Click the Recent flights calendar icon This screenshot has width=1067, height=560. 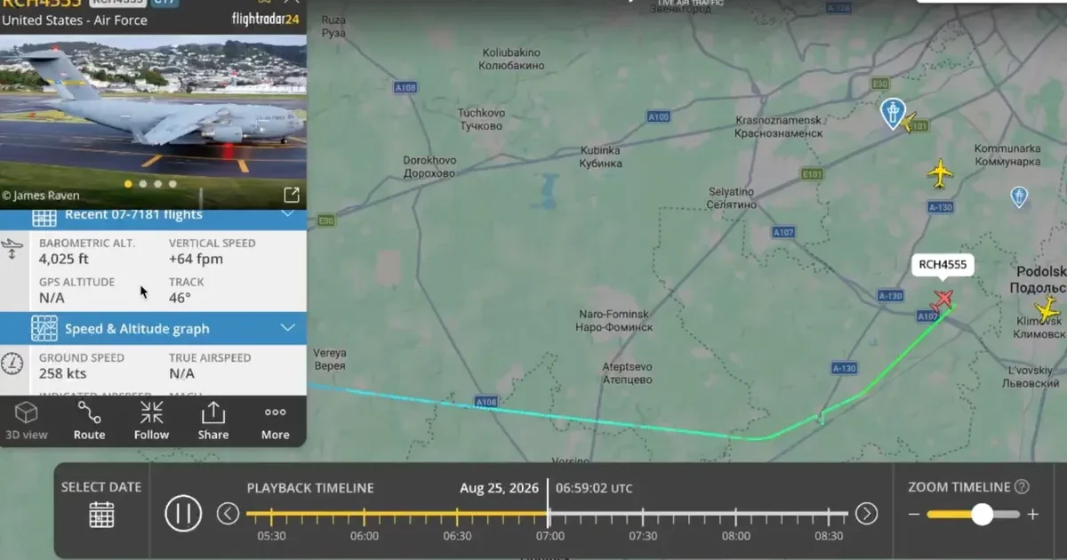[x=44, y=216]
